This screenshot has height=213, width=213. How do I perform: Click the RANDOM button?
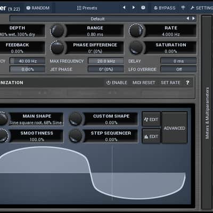[38, 8]
